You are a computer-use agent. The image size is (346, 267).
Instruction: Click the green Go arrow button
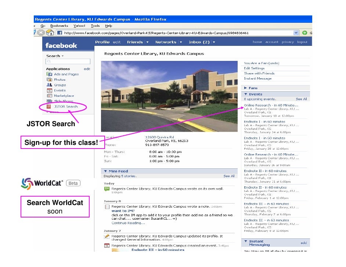click(304, 33)
